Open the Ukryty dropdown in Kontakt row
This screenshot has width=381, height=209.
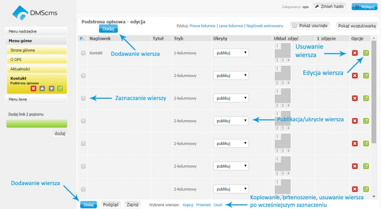(x=231, y=53)
